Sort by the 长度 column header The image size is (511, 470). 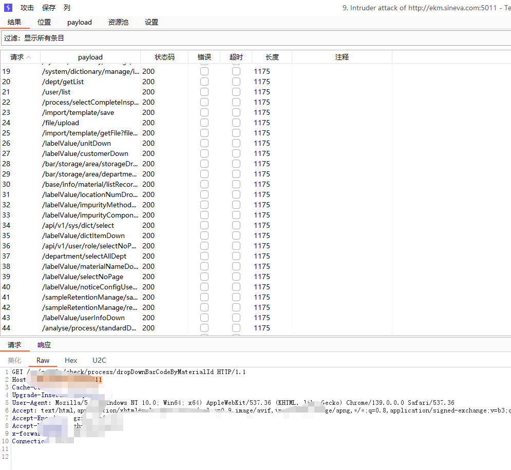tap(272, 57)
